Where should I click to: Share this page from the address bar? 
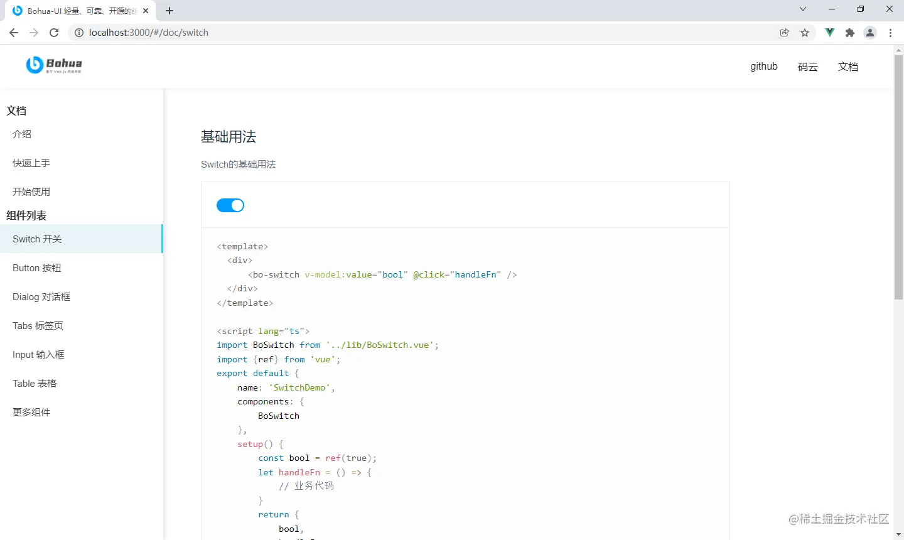tap(785, 33)
